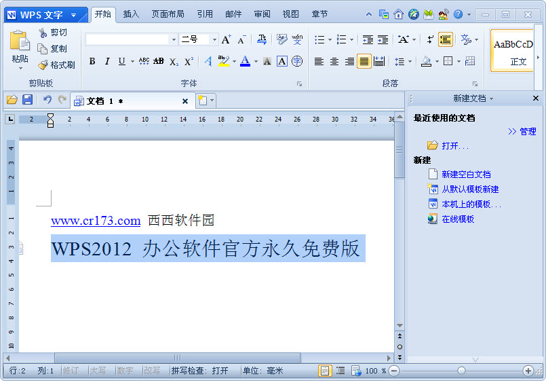Apply strikethrough with the AB icon
Image resolution: width=546 pixels, height=381 pixels.
159,61
